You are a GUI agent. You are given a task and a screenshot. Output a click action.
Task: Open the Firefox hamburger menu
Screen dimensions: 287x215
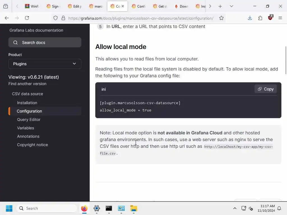[x=280, y=18]
